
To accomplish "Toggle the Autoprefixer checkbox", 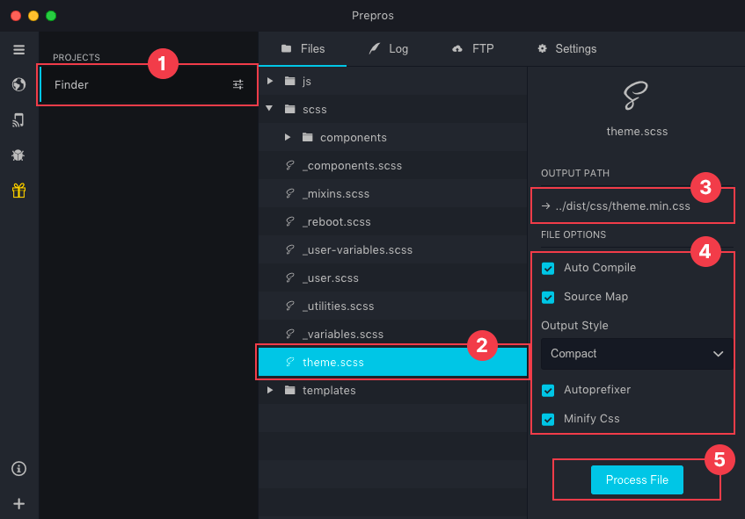I will (548, 390).
